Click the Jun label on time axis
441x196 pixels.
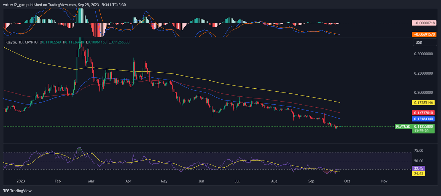tap(201, 181)
